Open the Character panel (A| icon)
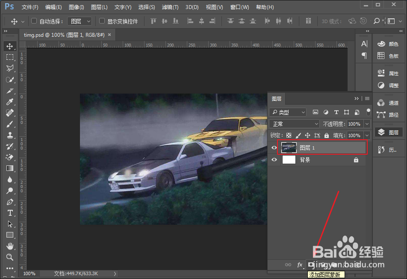Screen dimensions: 407x279 (x=364, y=44)
